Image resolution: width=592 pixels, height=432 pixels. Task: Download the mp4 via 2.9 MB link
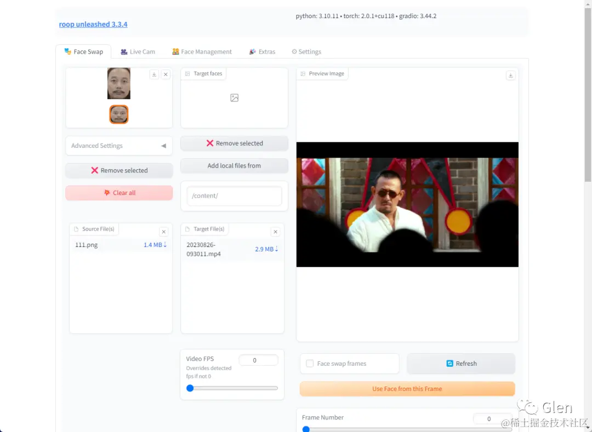click(x=266, y=249)
